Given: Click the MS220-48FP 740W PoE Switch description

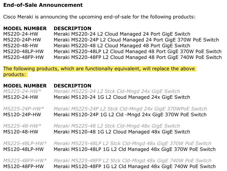Looking at the screenshot, I should 138,57.
